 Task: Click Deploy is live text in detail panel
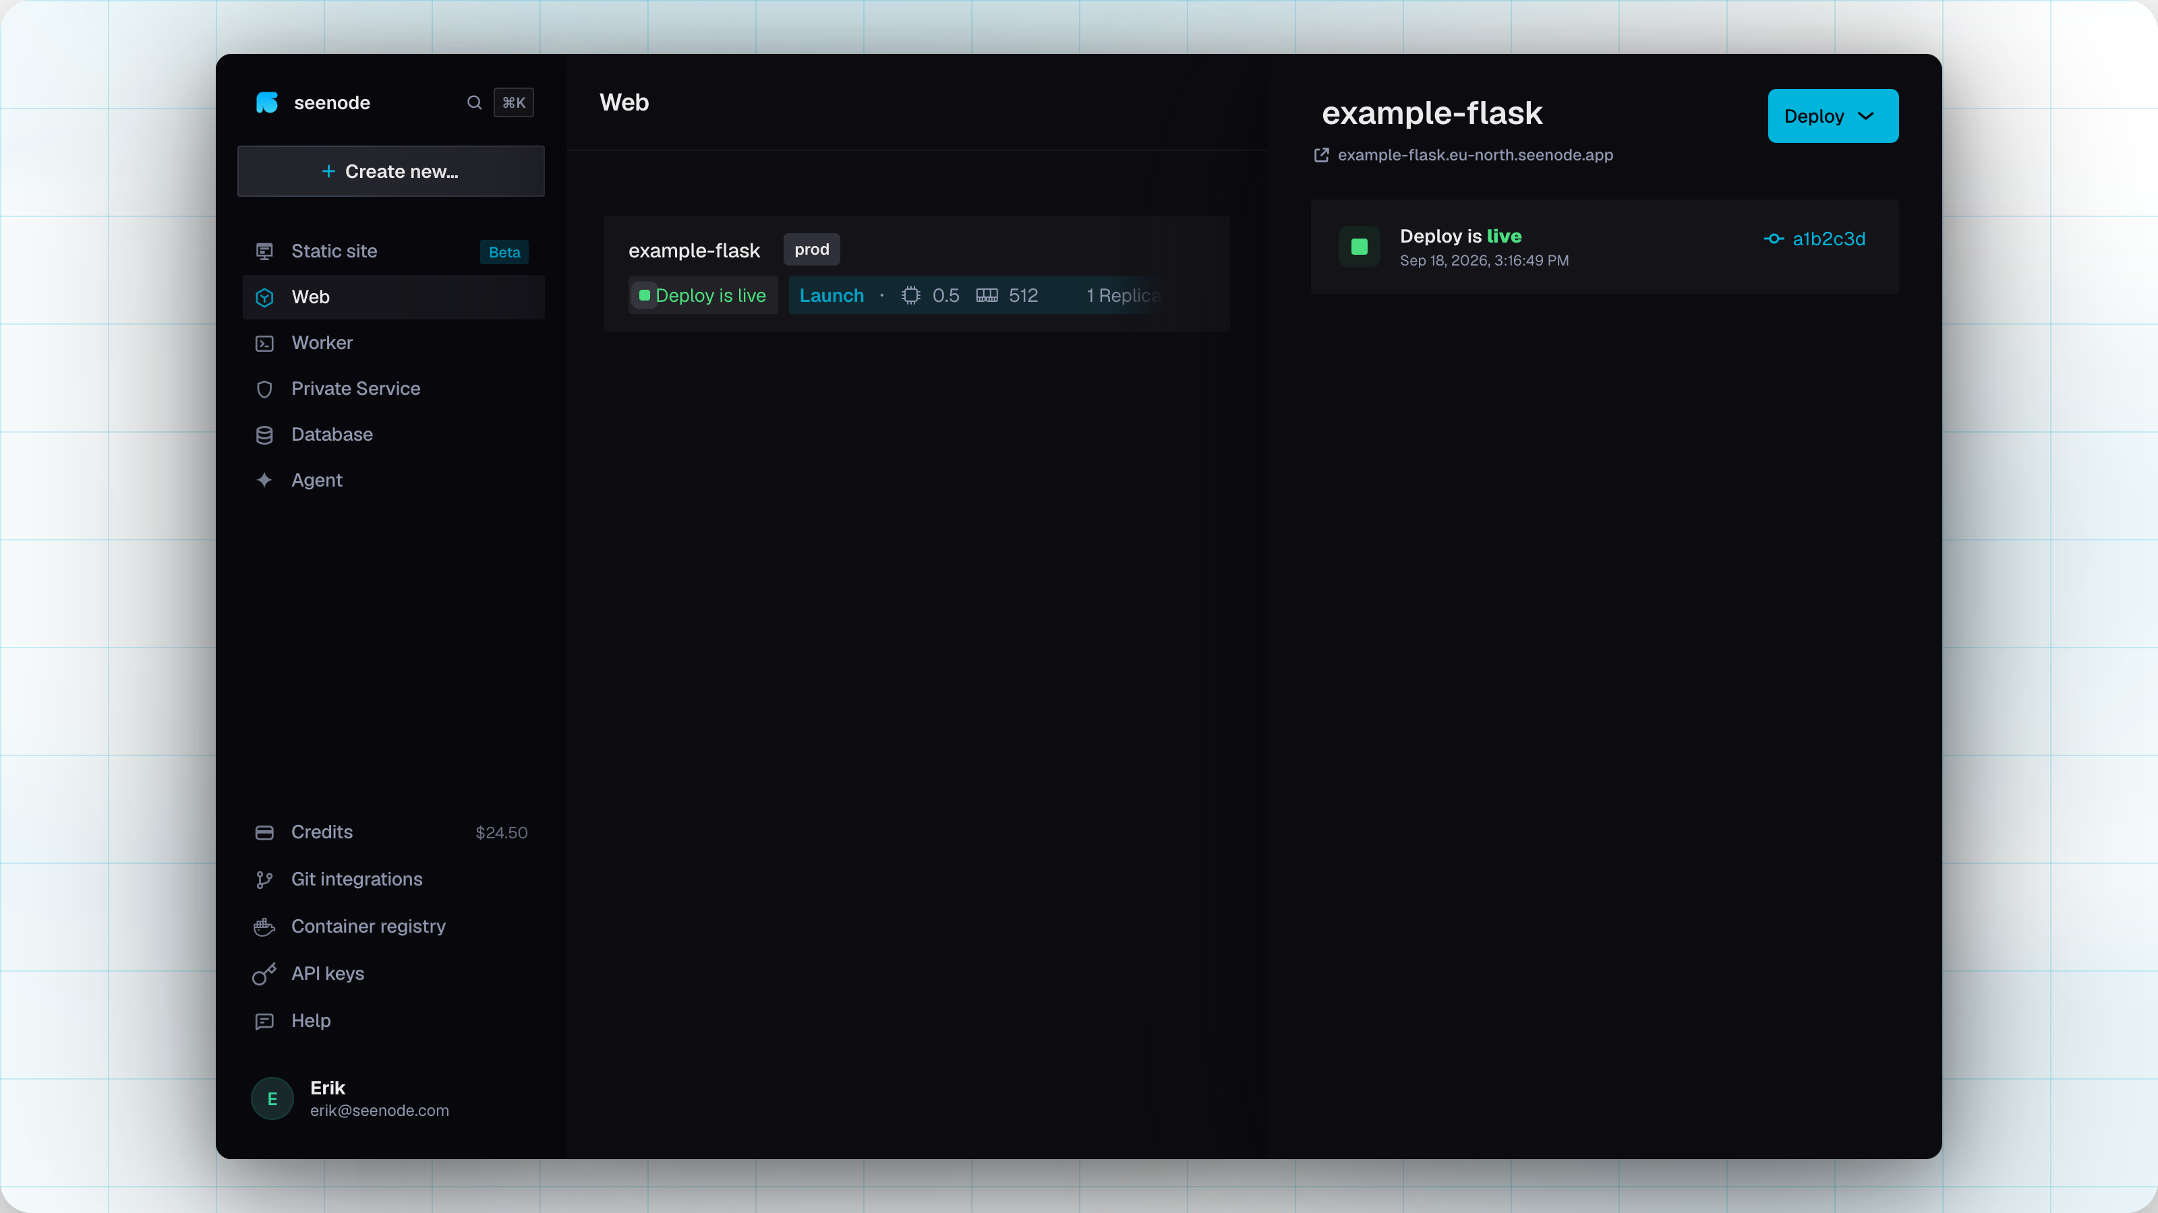coord(1460,236)
